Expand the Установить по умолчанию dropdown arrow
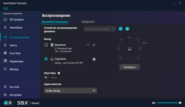The width and height of the screenshot is (185, 107). (x=113, y=29)
